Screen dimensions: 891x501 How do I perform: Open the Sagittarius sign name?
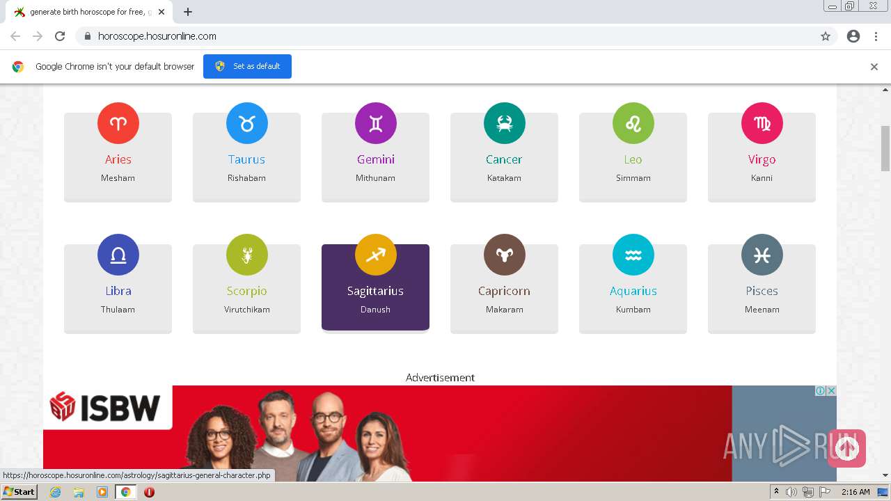click(375, 292)
